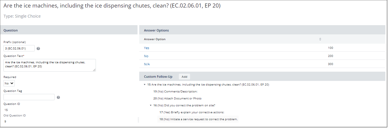Select follow-up 20 Attach Document or Photo
The height and width of the screenshot is (128, 390).
[177, 99]
